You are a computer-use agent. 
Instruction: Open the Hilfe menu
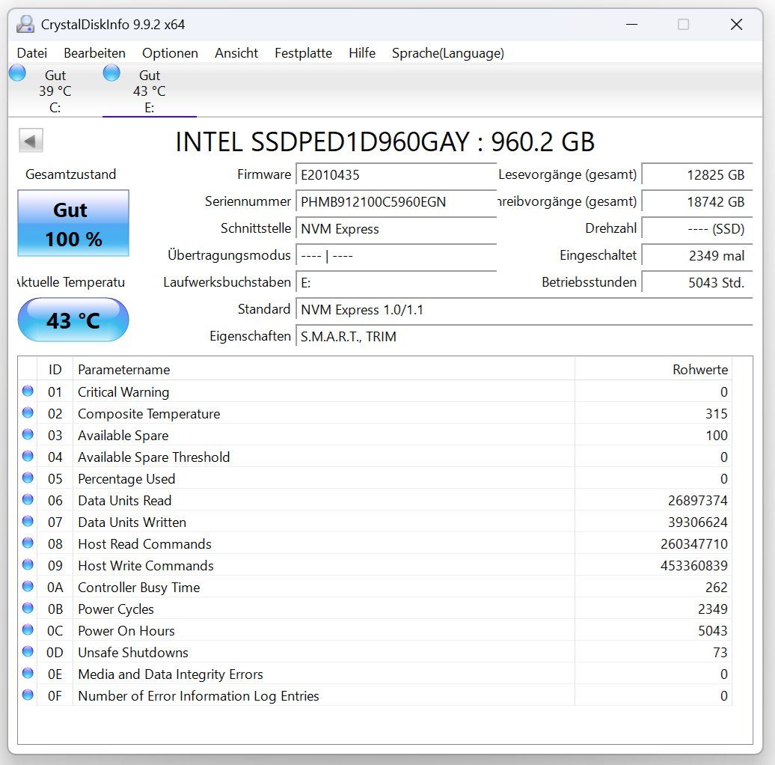click(362, 53)
